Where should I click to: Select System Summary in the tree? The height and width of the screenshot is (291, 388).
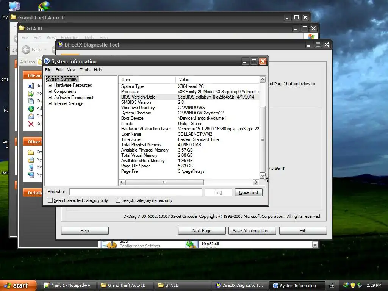(x=62, y=79)
